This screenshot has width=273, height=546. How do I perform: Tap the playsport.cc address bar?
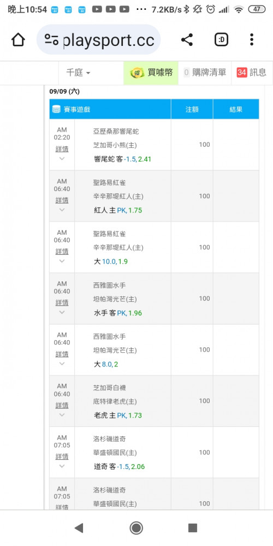coord(99,40)
